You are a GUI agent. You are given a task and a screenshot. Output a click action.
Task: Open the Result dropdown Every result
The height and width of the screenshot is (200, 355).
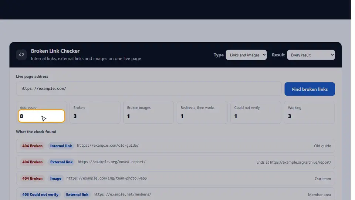311,55
